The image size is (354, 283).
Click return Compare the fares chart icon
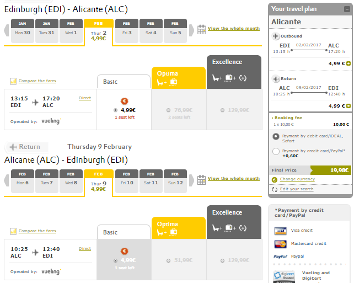pos(13,231)
